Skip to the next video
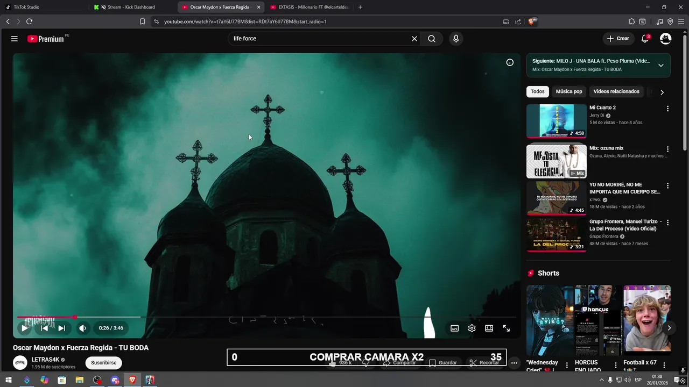 coord(62,328)
